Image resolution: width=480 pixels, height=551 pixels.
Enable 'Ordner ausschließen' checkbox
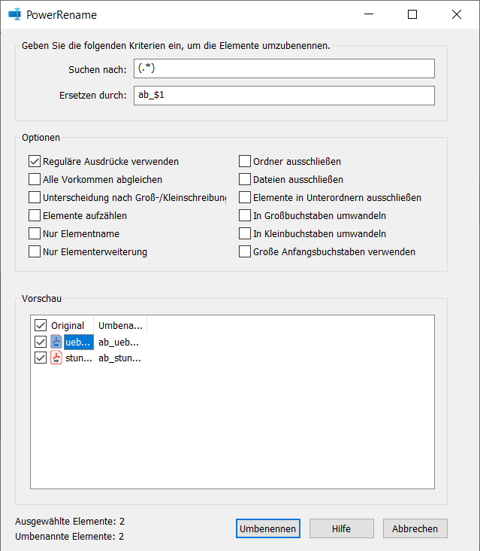pyautogui.click(x=245, y=161)
